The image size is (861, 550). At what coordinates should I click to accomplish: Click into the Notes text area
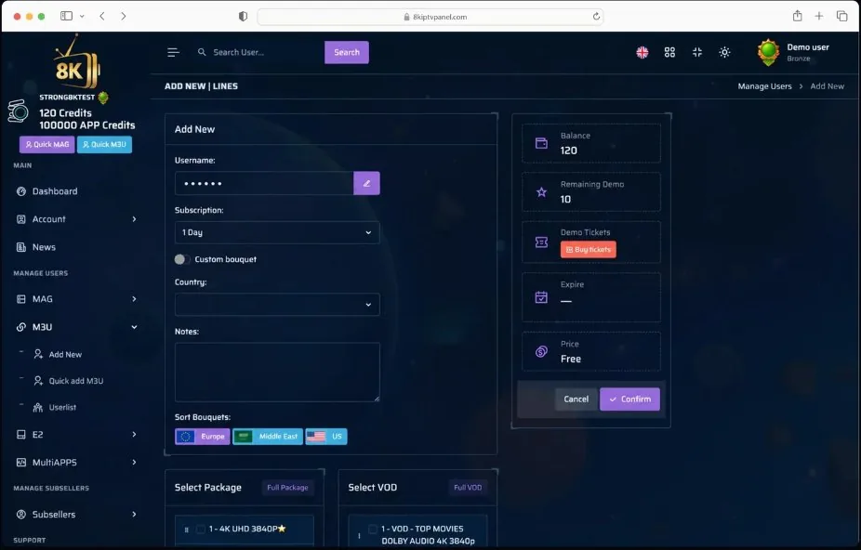[277, 373]
